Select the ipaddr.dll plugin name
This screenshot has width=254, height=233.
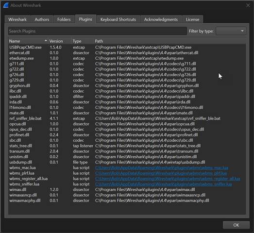[18, 97]
